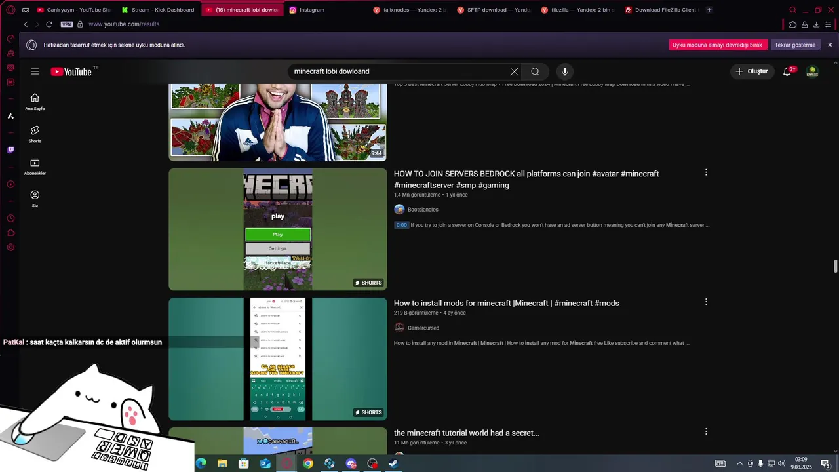Switch to falixnodes Yandex tab
Image resolution: width=839 pixels, height=472 pixels.
[x=410, y=10]
